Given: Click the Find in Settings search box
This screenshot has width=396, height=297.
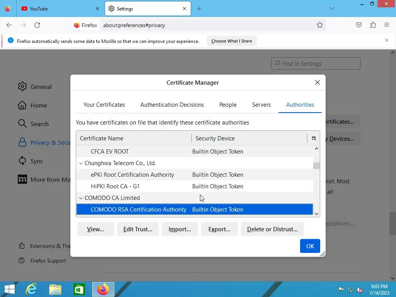Looking at the screenshot, I should 316,63.
